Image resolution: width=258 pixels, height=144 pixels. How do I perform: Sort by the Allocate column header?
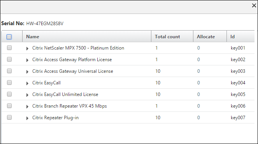210,36
